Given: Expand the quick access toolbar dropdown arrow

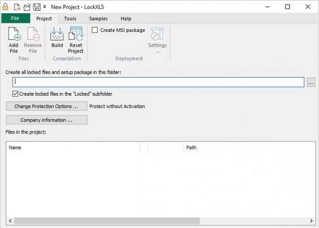Looking at the screenshot, I should pyautogui.click(x=45, y=7).
